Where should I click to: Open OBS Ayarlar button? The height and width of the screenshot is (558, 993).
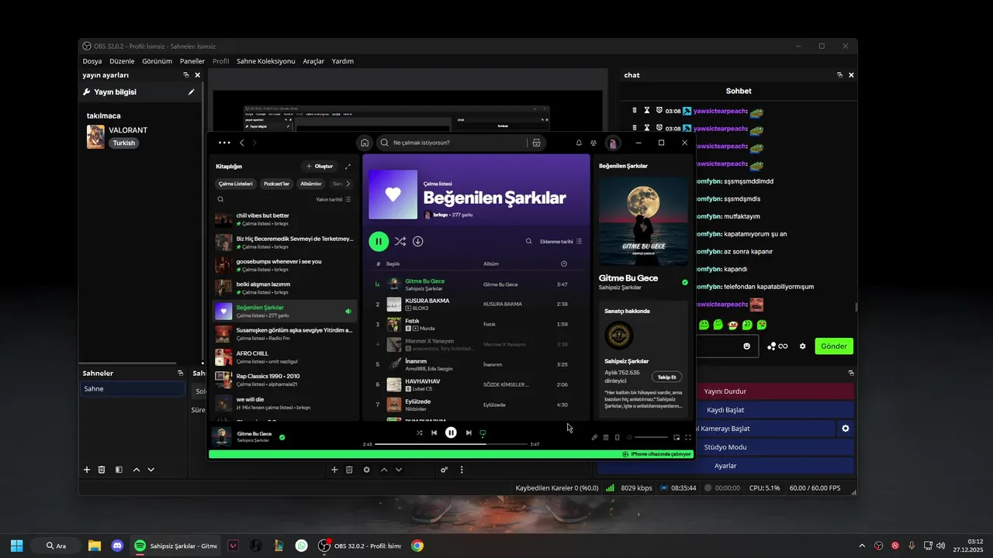pos(725,466)
